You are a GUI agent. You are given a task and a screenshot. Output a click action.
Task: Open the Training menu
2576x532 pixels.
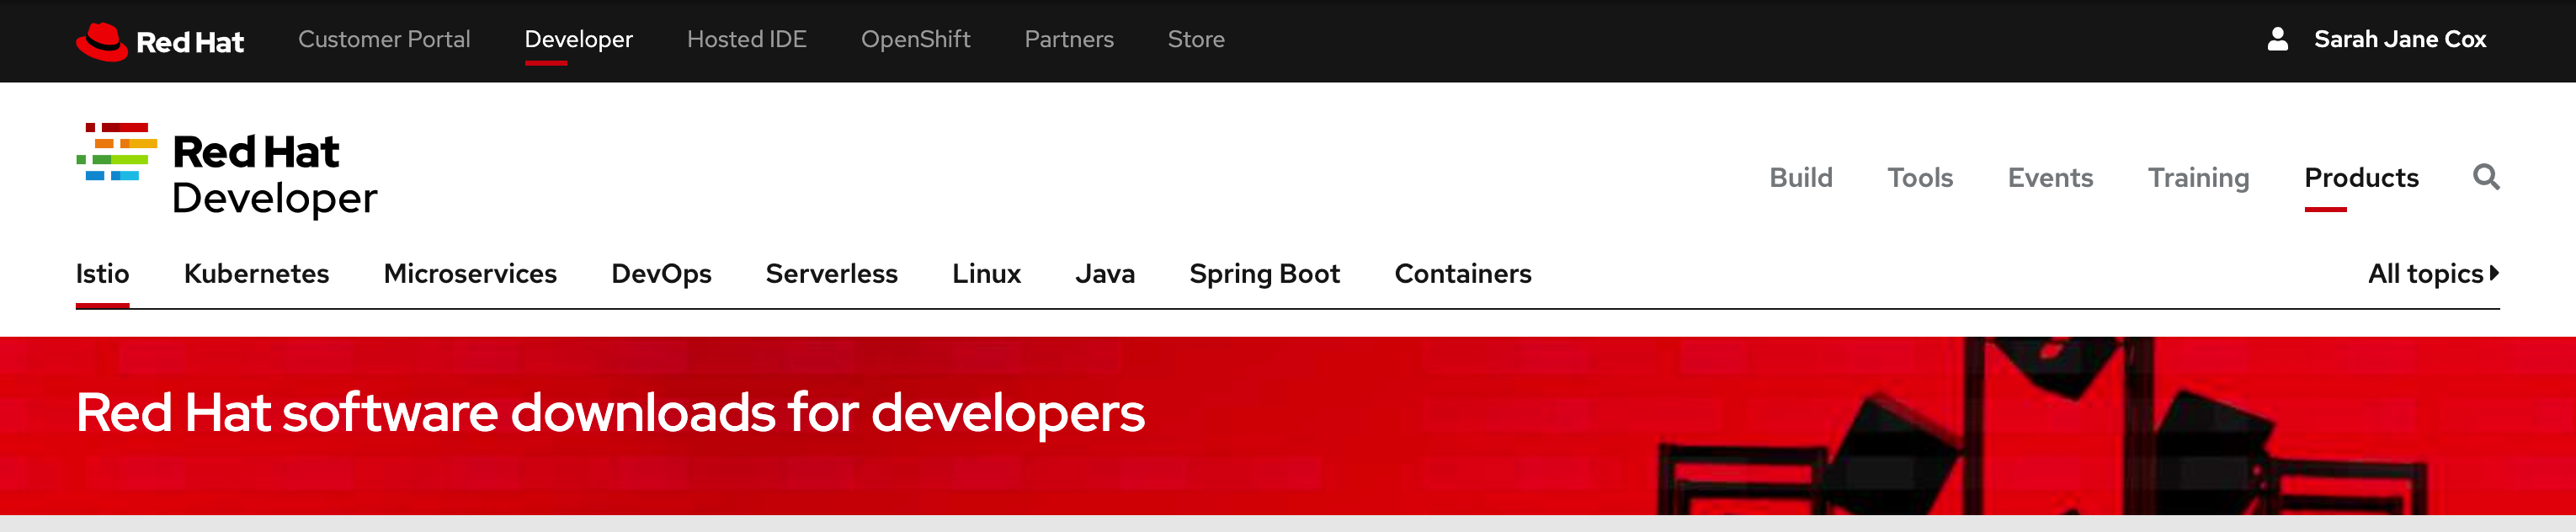(2198, 177)
